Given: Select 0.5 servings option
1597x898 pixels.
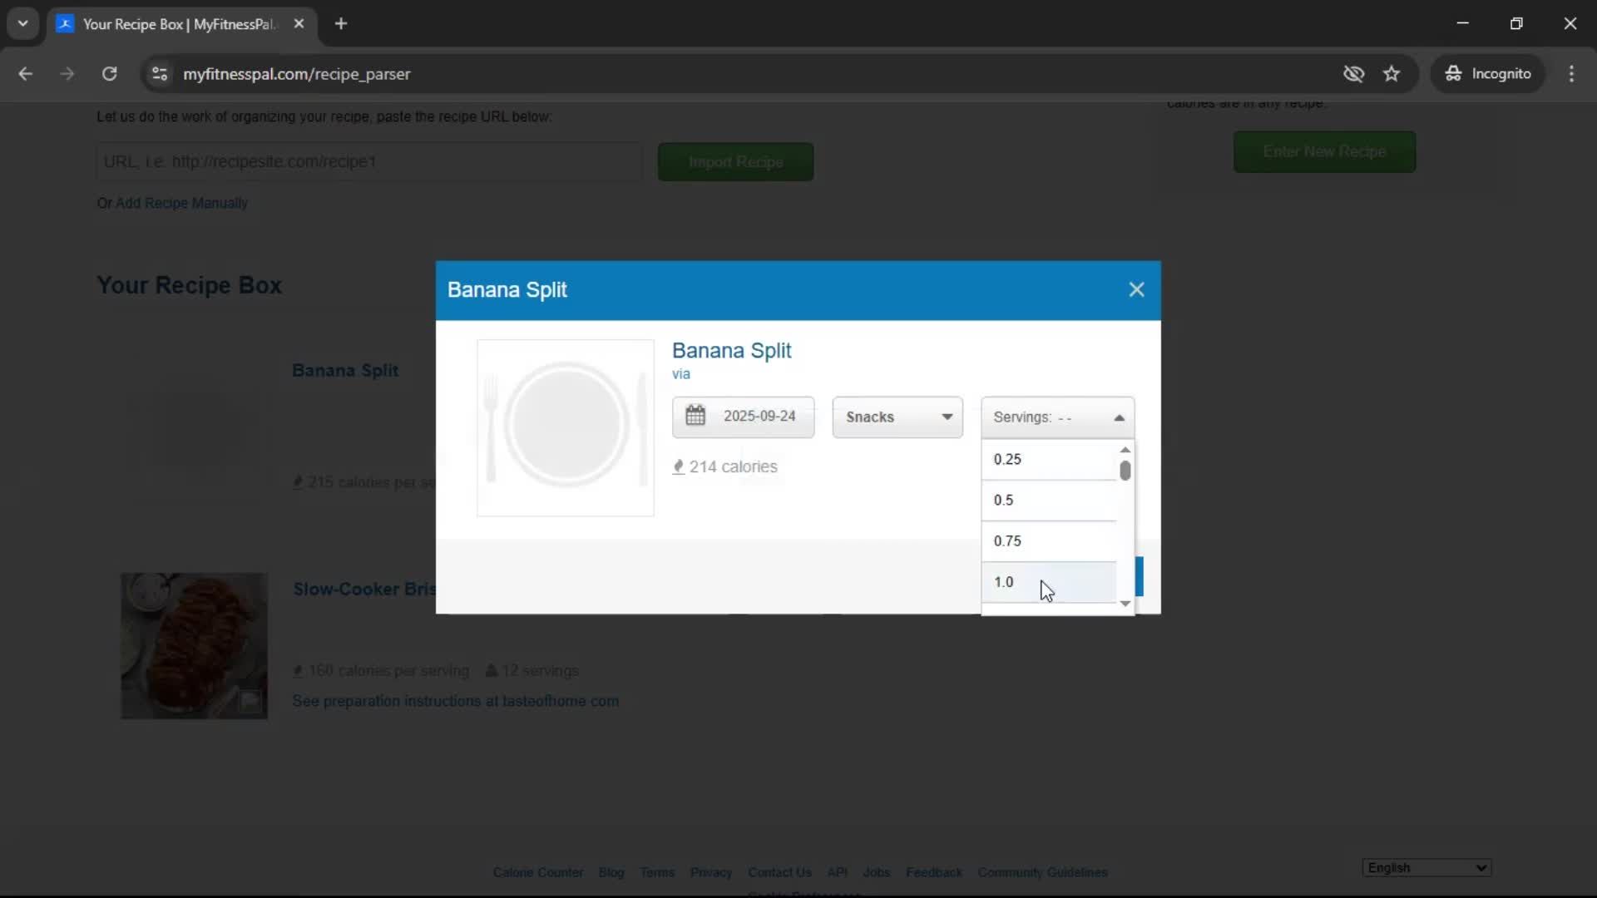Looking at the screenshot, I should coord(1049,500).
